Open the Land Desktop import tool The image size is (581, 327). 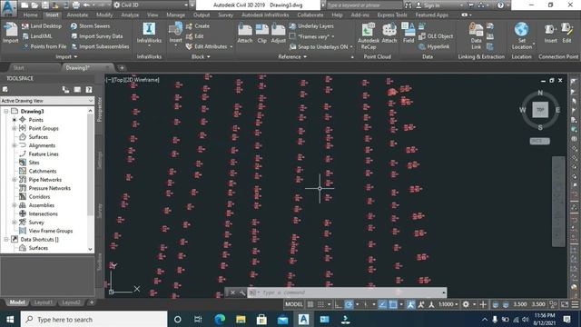(x=42, y=26)
